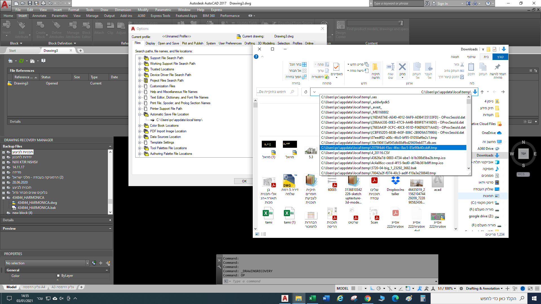The image size is (541, 304).
Task: Toggle ortho mode in status bar
Action: coord(373,289)
